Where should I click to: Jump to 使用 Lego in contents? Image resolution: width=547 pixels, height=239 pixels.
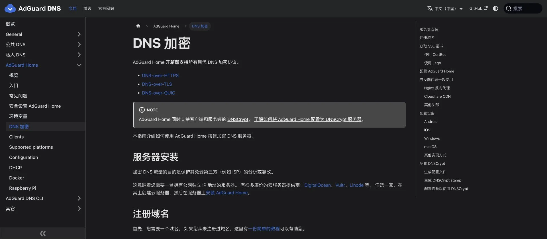point(432,63)
